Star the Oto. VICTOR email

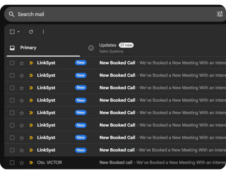22,163
